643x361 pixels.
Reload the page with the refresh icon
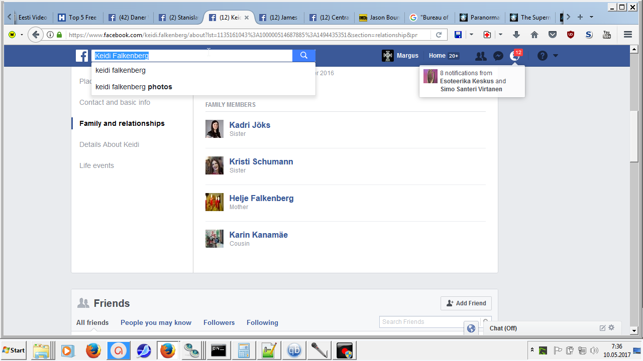pyautogui.click(x=439, y=35)
